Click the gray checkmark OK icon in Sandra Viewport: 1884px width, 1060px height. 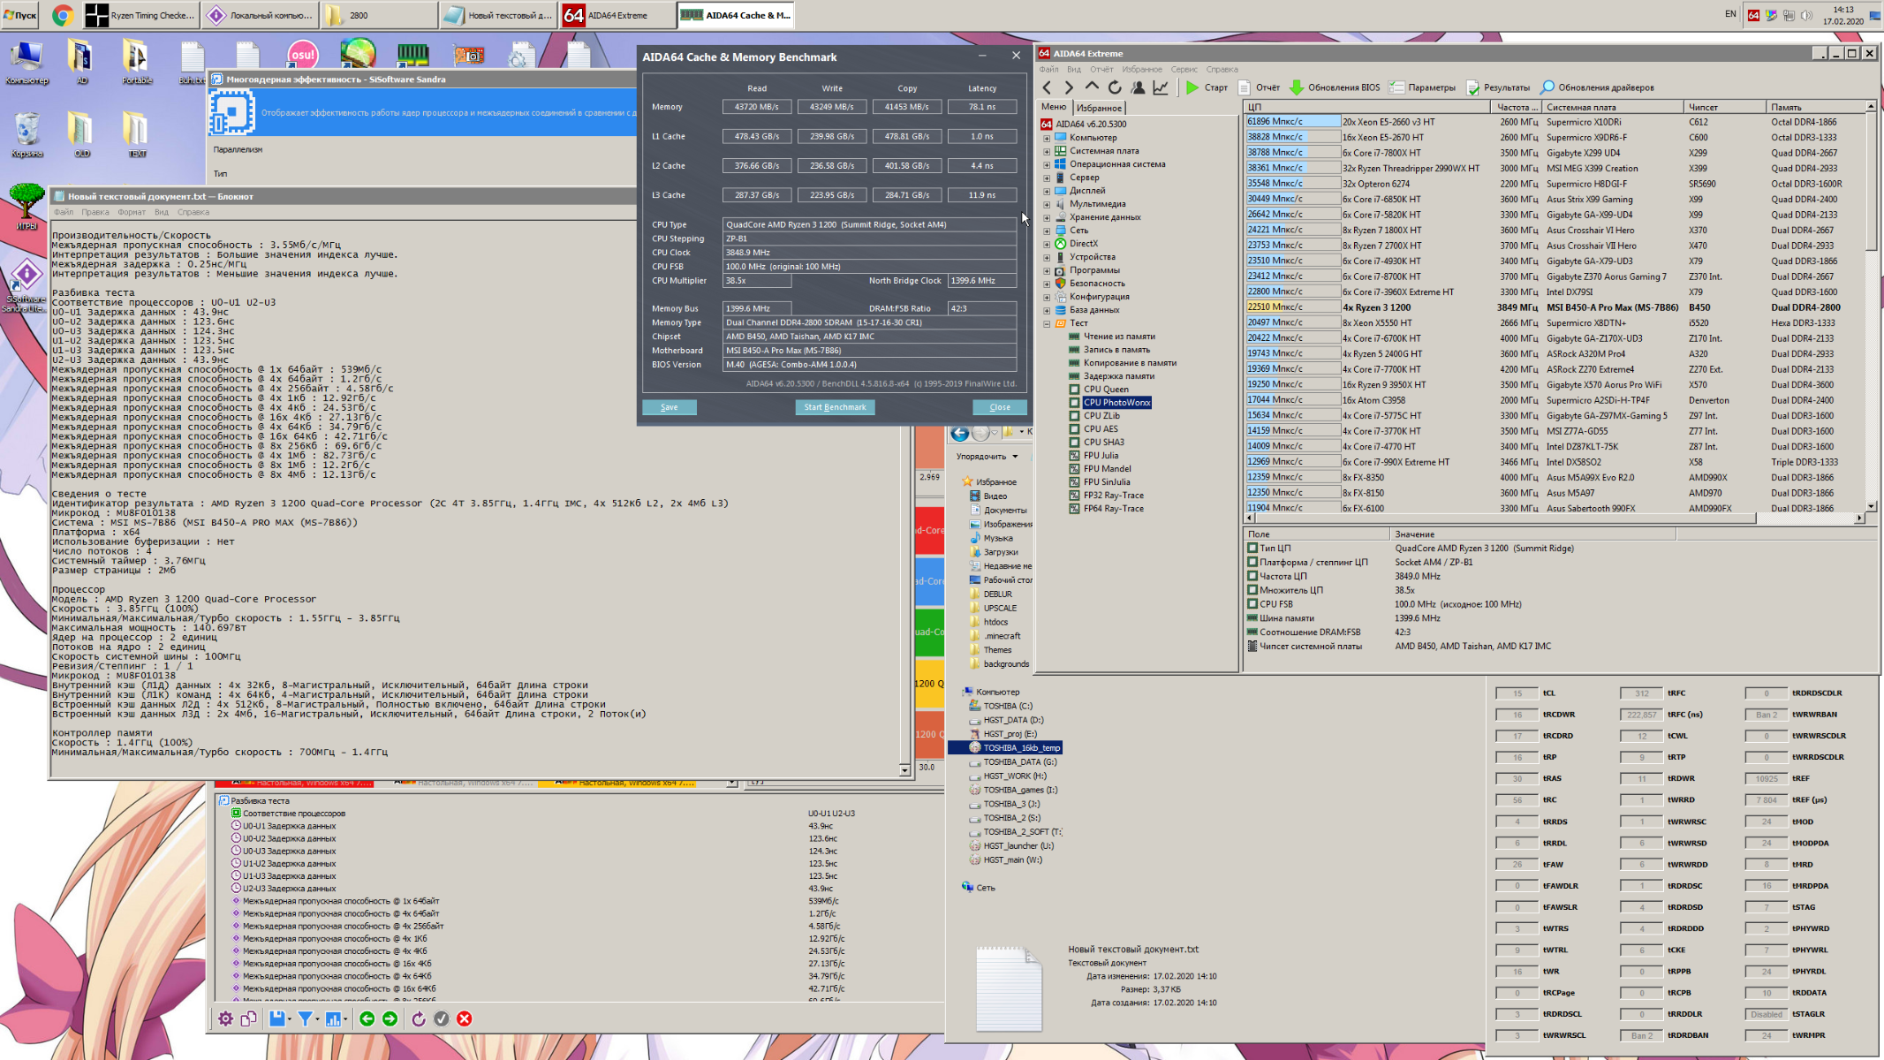[x=442, y=1018]
